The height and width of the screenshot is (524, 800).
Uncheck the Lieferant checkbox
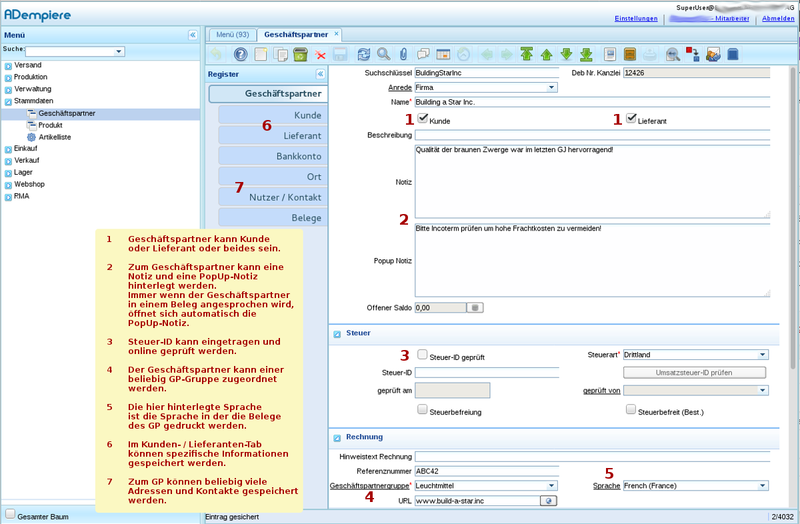(x=631, y=119)
